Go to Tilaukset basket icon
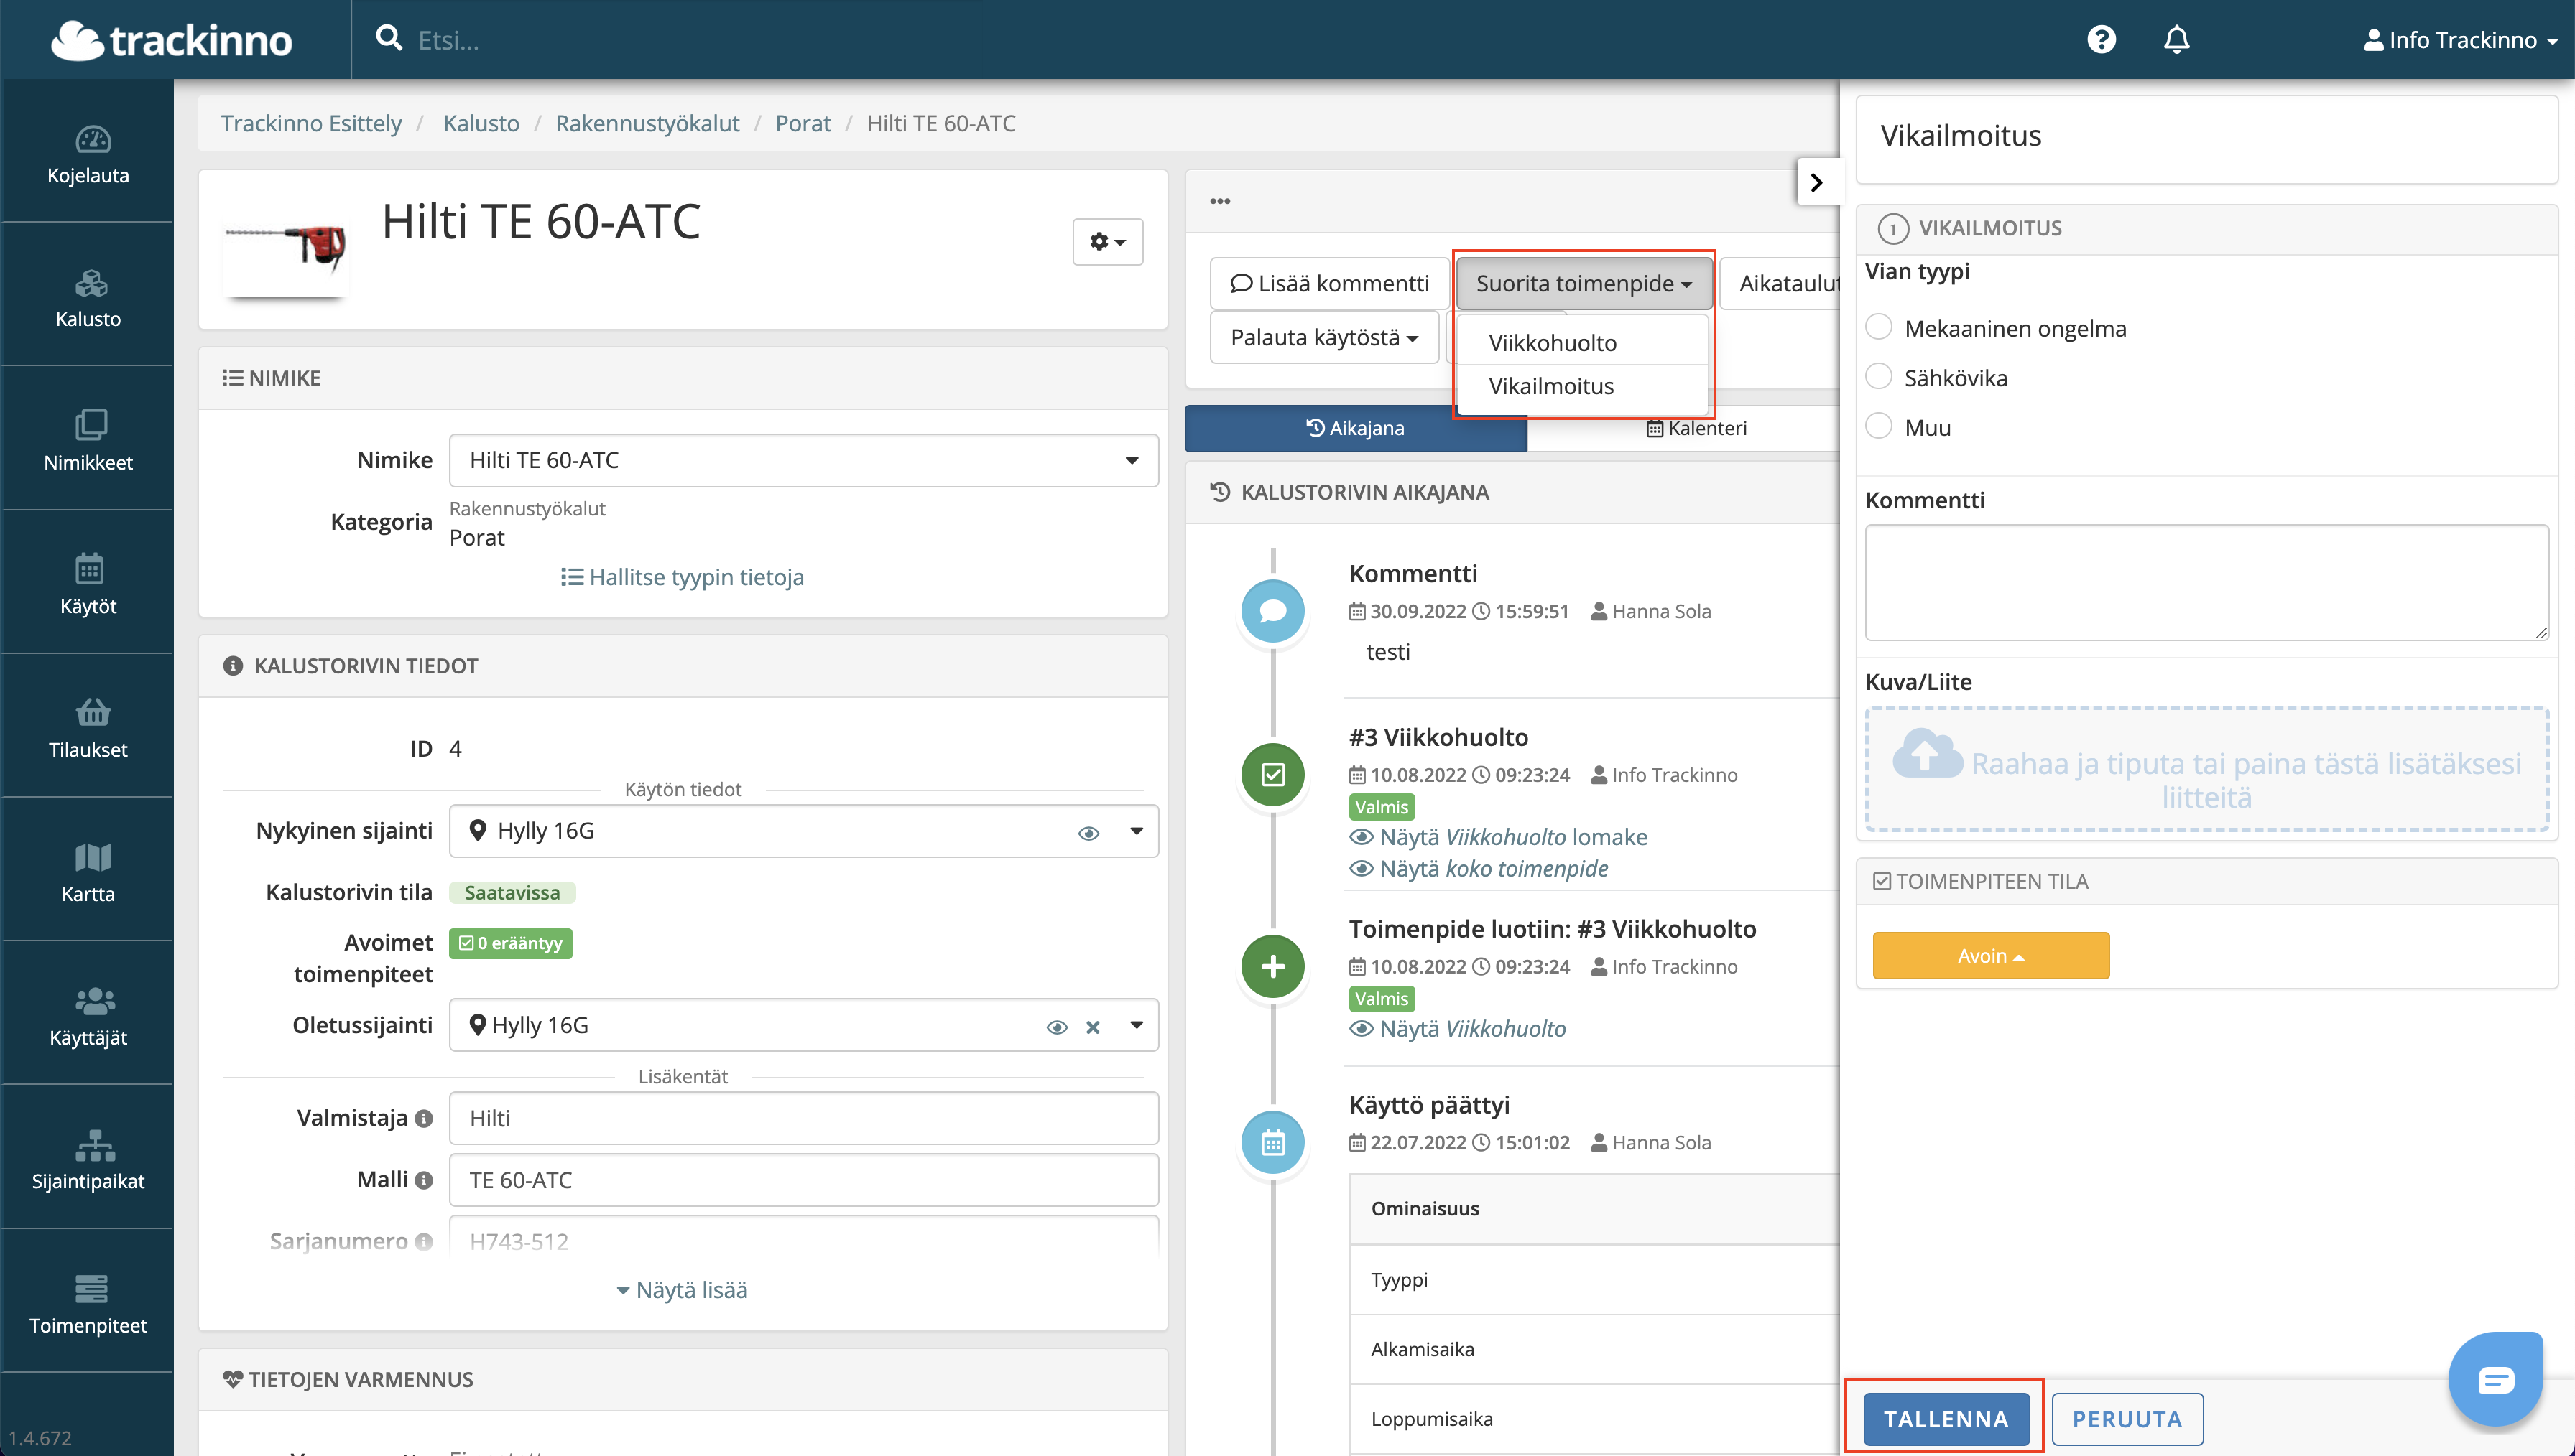2575x1456 pixels. click(x=92, y=713)
